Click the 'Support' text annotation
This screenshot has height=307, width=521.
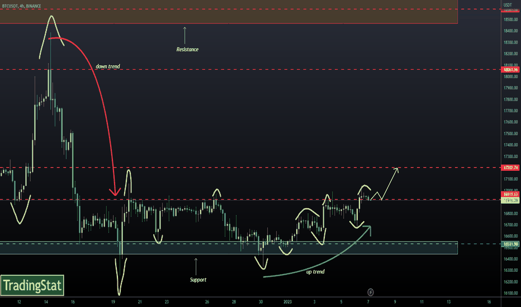[198, 280]
